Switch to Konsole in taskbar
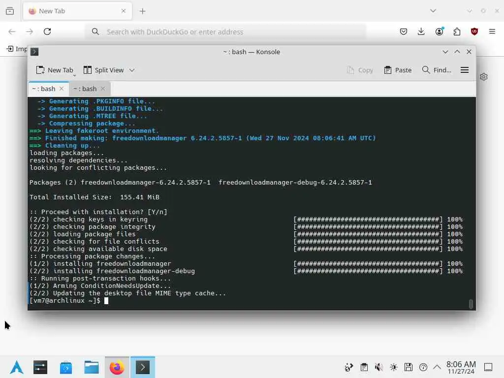 142,367
